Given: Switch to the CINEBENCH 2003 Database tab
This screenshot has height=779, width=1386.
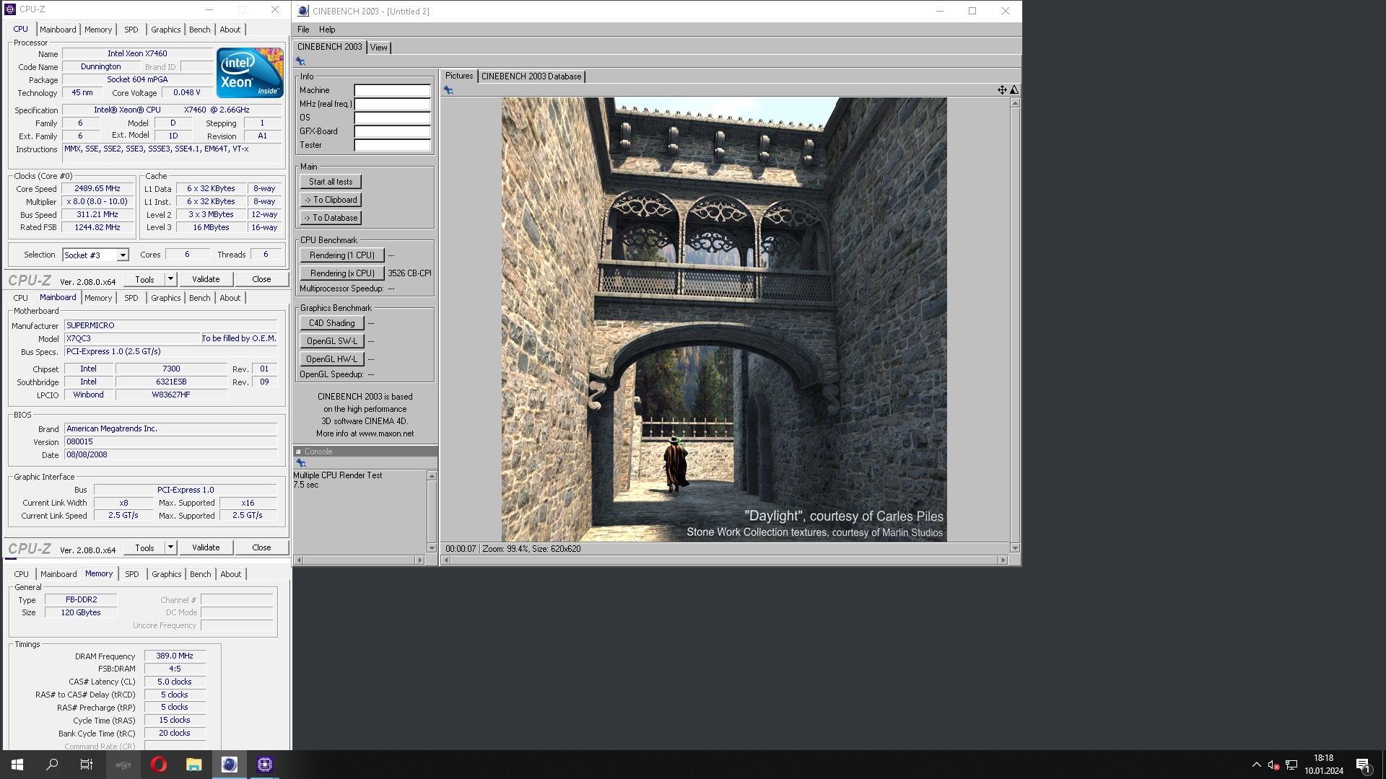Looking at the screenshot, I should coord(531,76).
